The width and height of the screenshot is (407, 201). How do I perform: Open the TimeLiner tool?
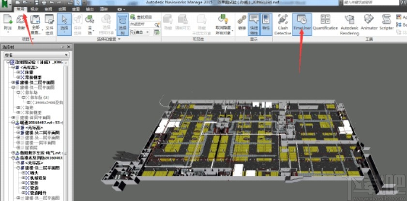pos(302,24)
